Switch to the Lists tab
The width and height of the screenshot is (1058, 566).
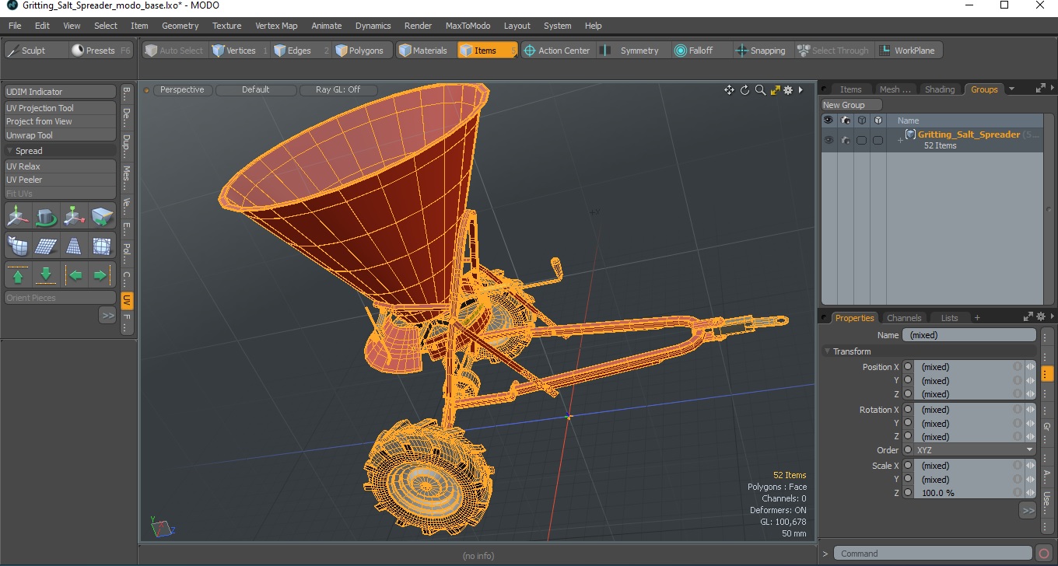click(949, 318)
